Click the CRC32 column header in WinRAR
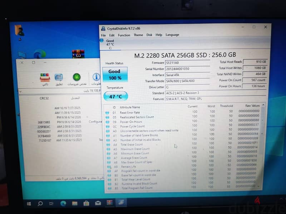The image size is (286, 214). 44,98
